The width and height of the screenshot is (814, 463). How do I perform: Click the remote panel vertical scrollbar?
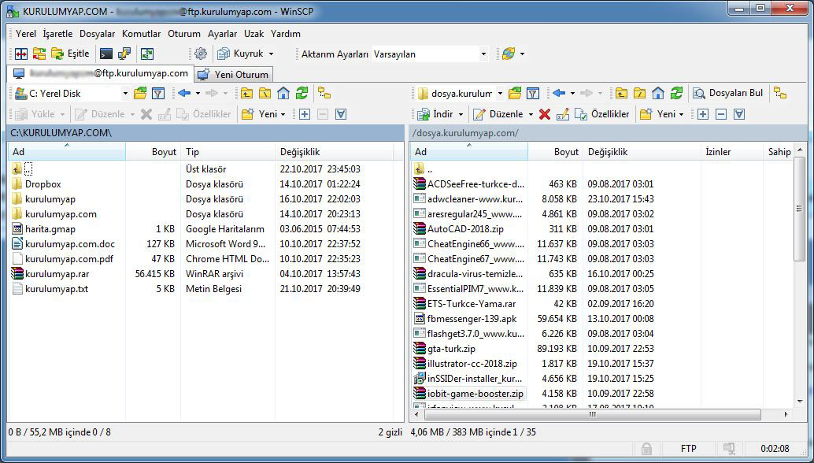800,208
